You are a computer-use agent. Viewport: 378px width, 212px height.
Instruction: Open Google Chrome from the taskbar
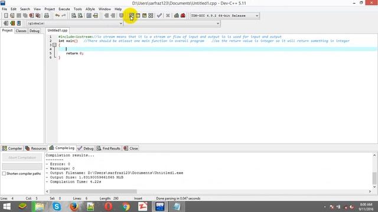[x=126, y=207]
